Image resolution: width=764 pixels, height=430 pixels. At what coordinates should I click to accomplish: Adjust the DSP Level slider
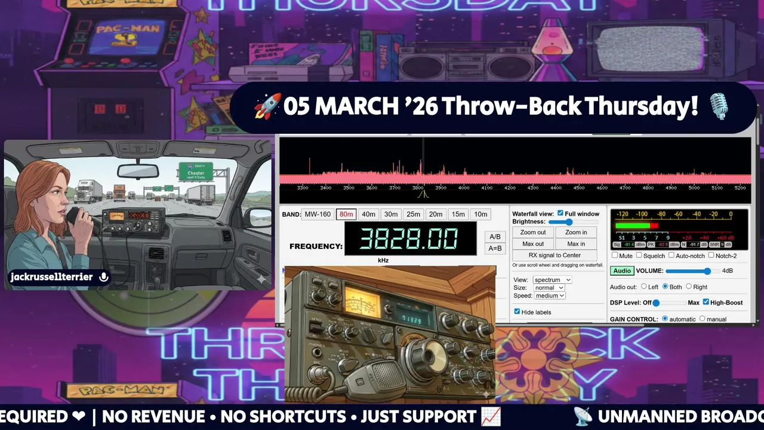[670, 303]
